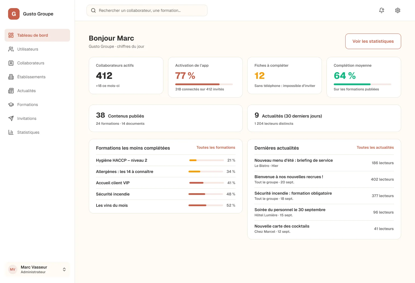Click the Gusto Groupe logo icon
Viewport: 415px width, 283px height.
(x=14, y=14)
